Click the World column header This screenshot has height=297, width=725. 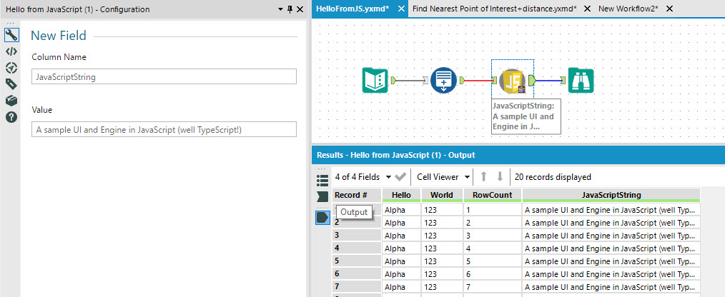click(442, 196)
